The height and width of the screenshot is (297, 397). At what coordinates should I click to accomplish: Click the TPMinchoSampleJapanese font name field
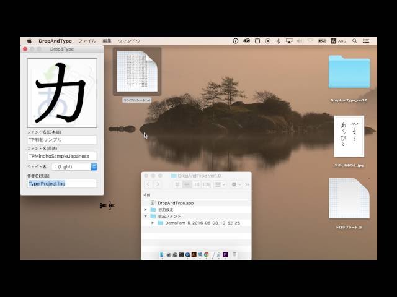[x=62, y=156]
